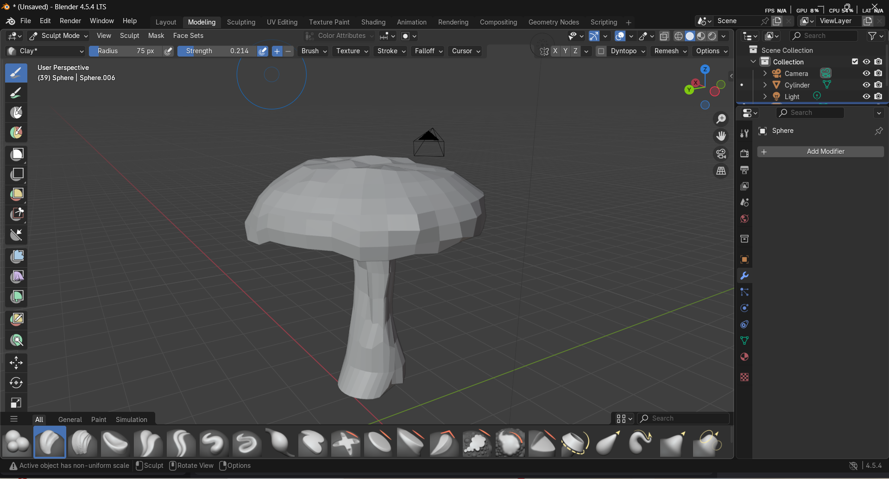Open the Physics properties tab icon
The height and width of the screenshot is (479, 889).
pos(744,308)
